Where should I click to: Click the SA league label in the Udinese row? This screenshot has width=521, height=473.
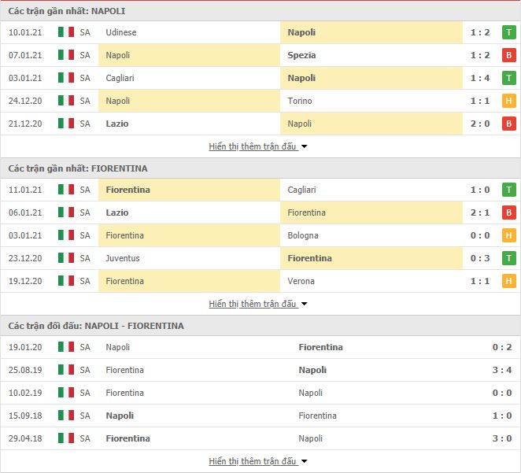[85, 32]
